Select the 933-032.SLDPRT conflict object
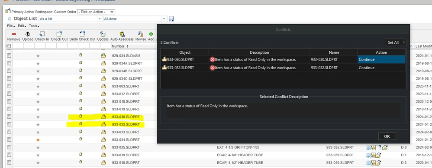This screenshot has height=168, width=432. point(181,68)
